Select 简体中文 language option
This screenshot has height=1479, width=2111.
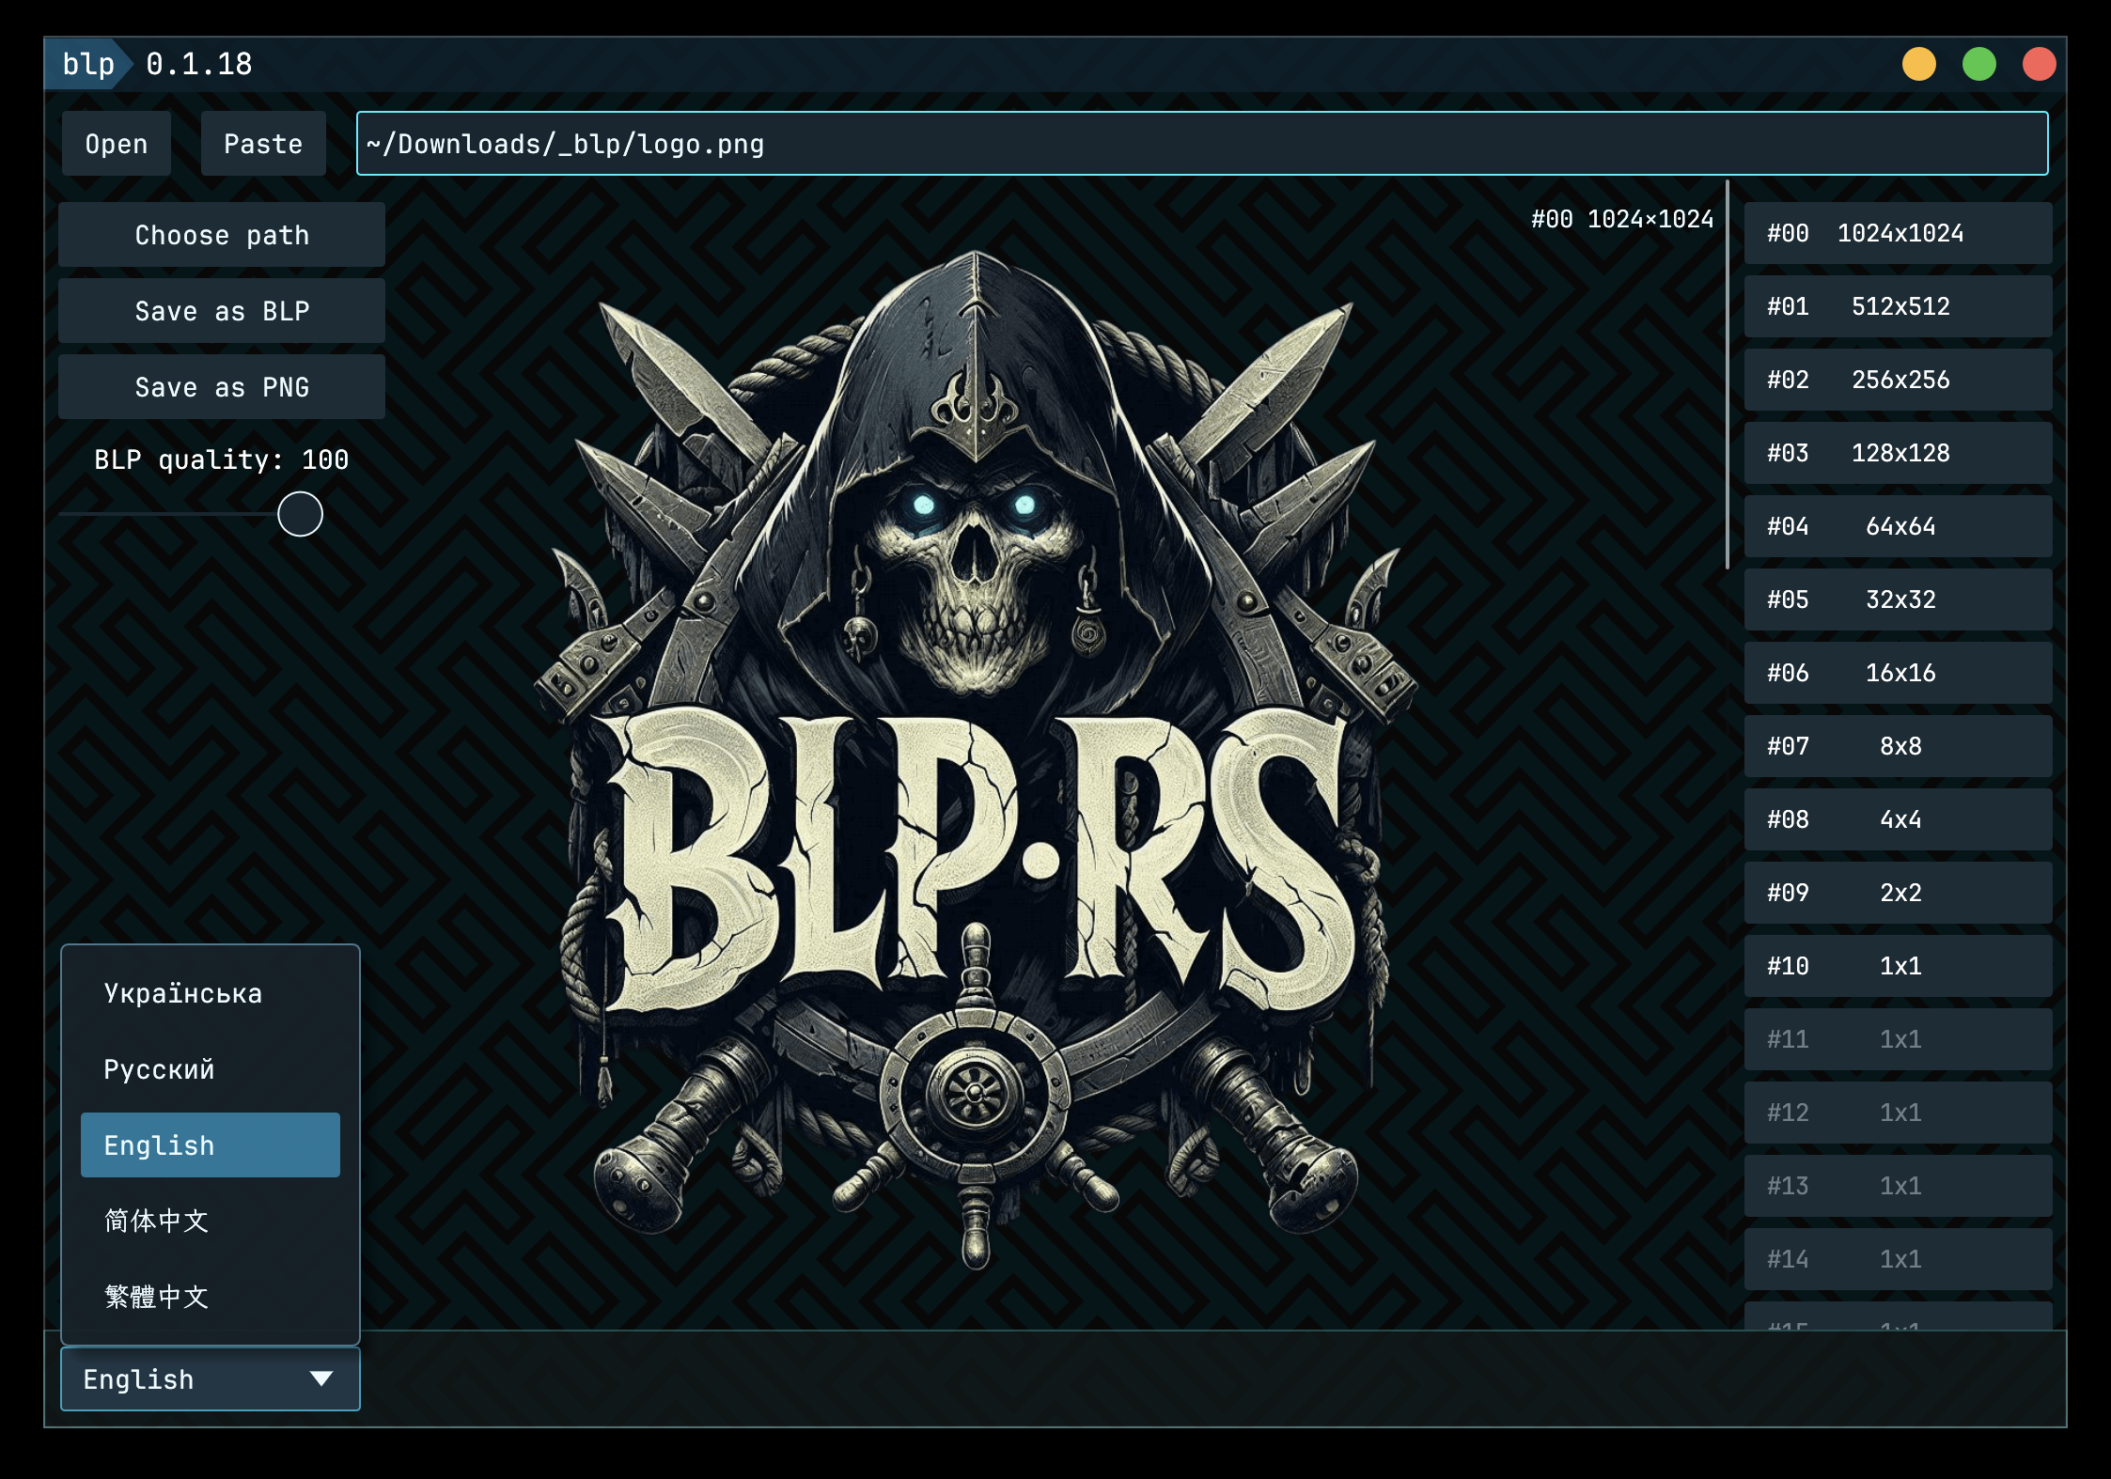[x=211, y=1222]
